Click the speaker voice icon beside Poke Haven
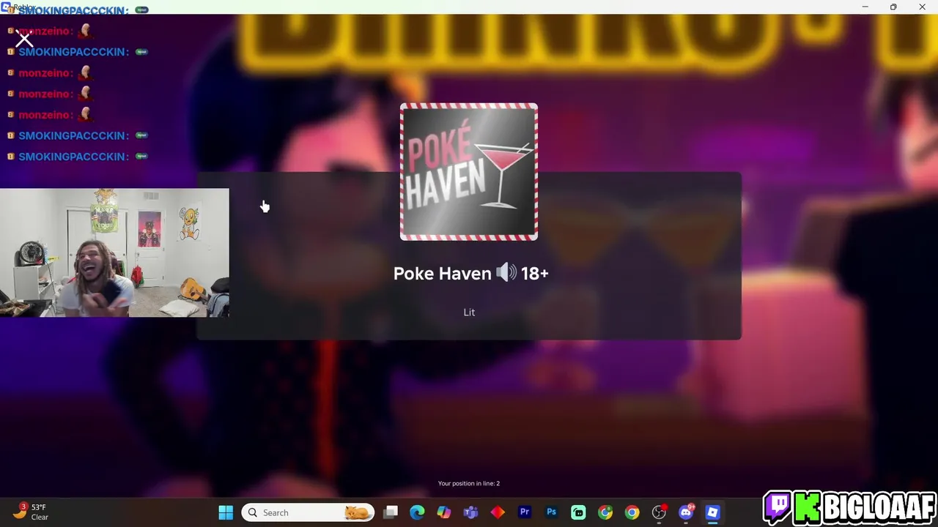Screen dimensions: 938x527 click(506, 273)
